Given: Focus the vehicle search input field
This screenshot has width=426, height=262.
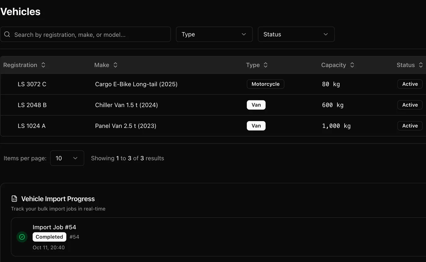Looking at the screenshot, I should (85, 34).
